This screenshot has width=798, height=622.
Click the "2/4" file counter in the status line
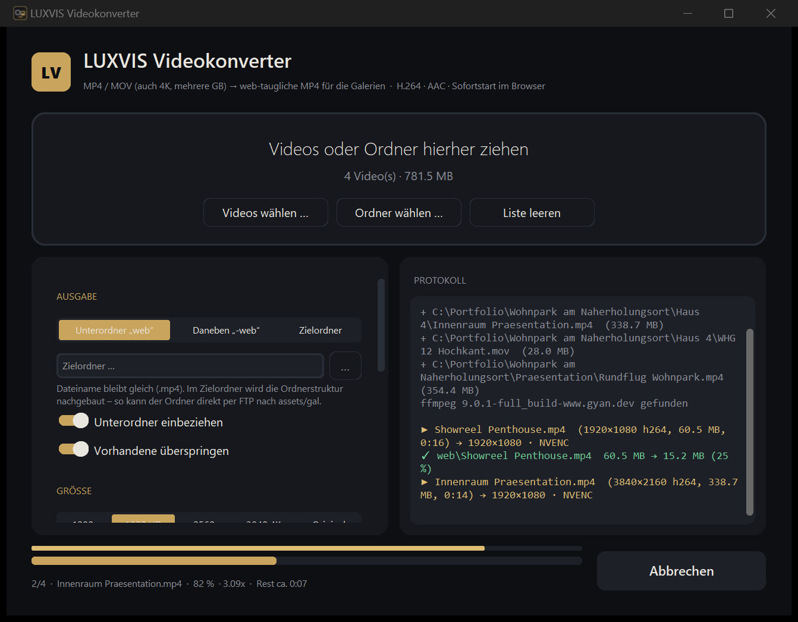click(39, 583)
